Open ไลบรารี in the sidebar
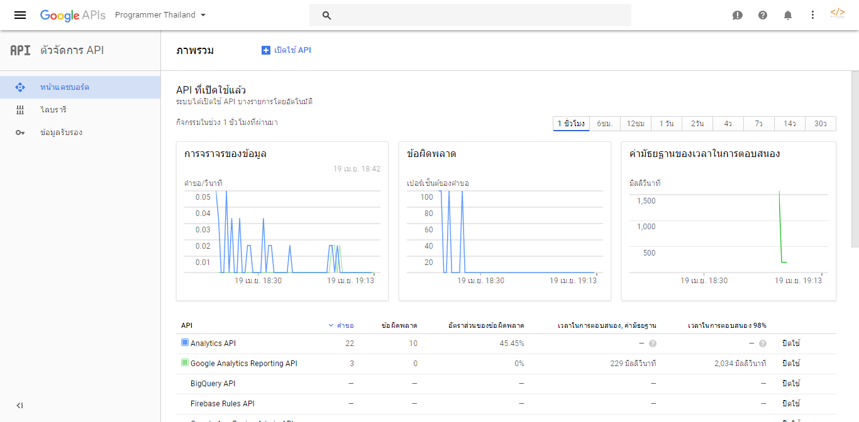Viewport: 859px width, 422px height. pos(80,110)
